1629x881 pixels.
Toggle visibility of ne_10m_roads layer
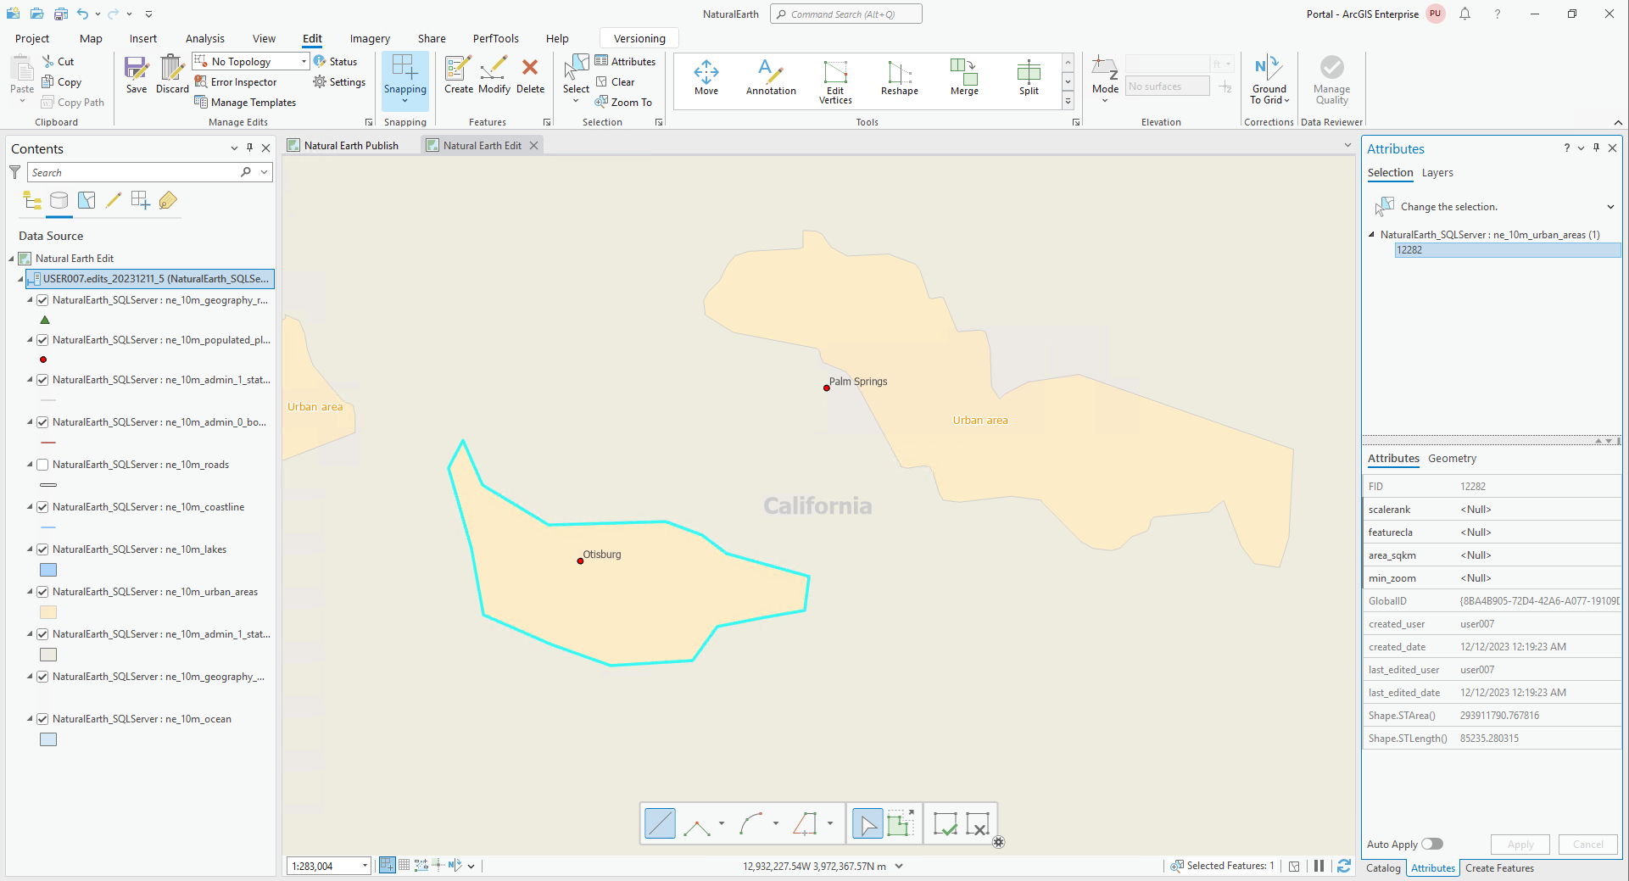pos(42,465)
